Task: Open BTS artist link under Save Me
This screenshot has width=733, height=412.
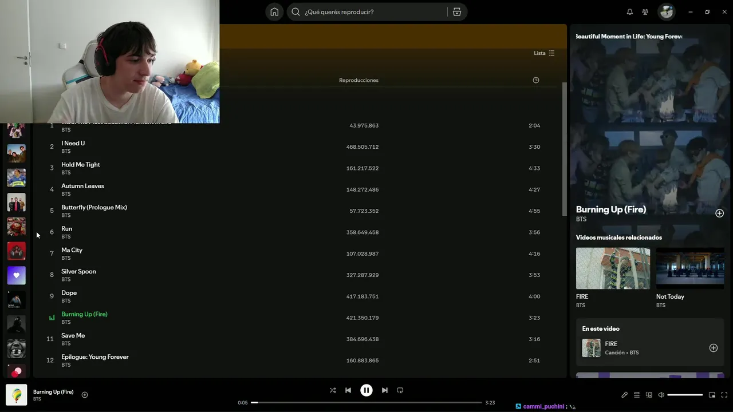Action: pos(66,343)
